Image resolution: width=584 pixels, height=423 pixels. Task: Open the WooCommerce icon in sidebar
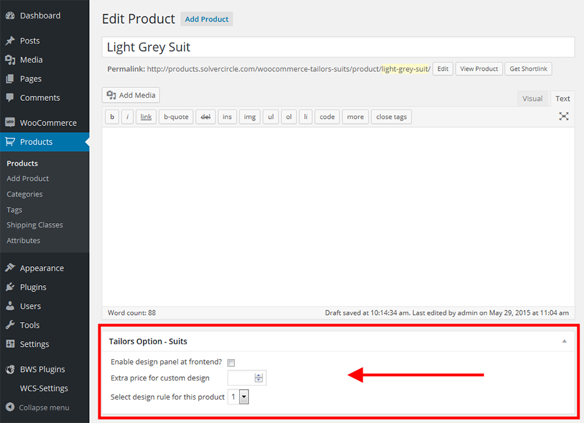pyautogui.click(x=10, y=122)
